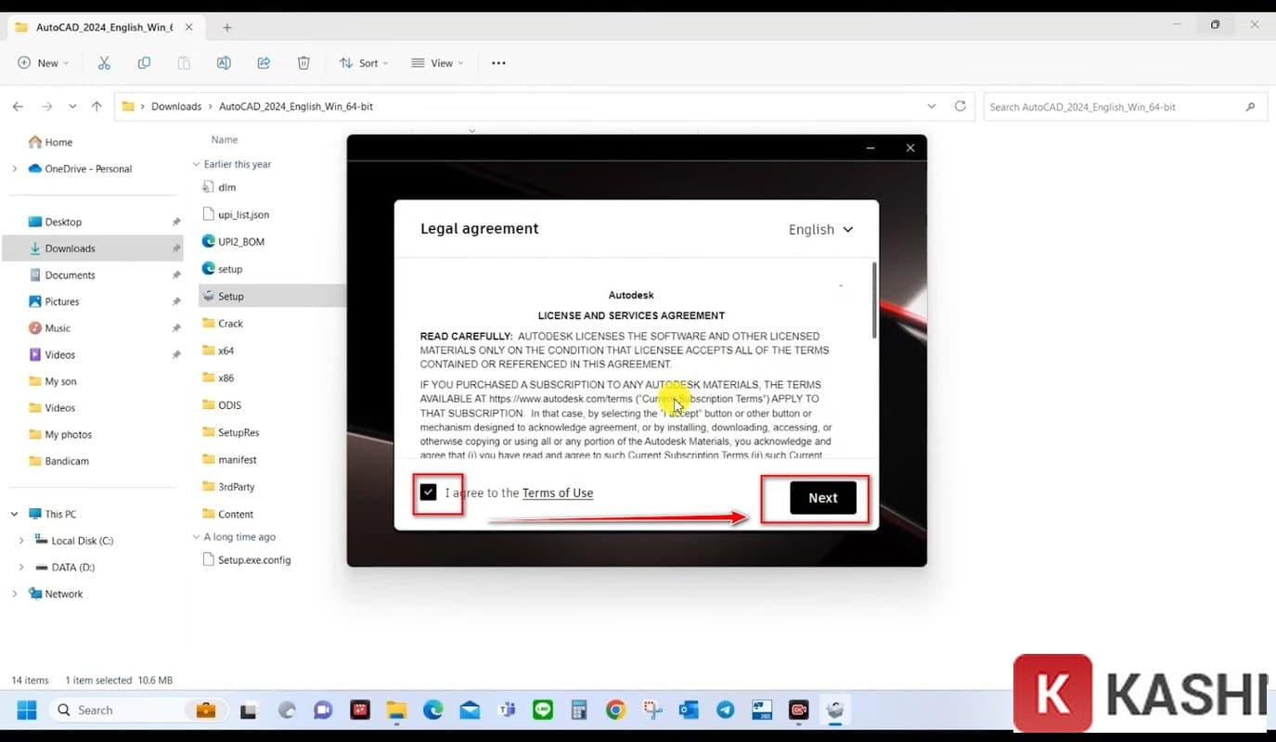Open the Terms of Use link
This screenshot has height=742, width=1276.
point(558,493)
